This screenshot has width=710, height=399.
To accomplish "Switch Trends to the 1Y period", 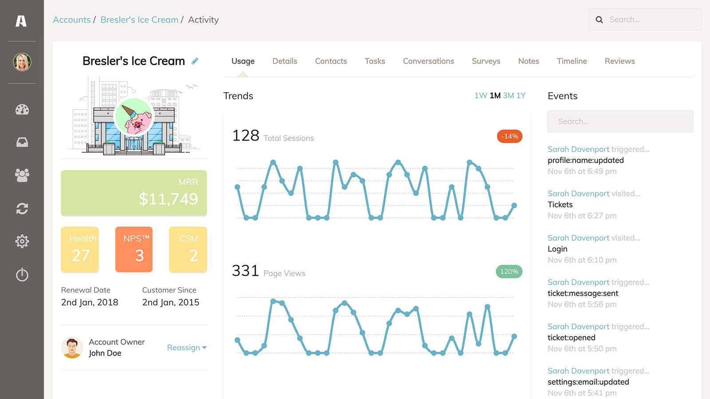I will click(521, 95).
